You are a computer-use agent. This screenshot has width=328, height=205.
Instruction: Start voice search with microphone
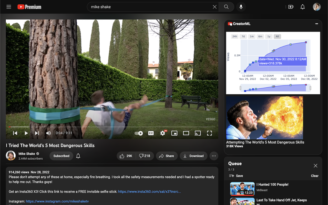tap(241, 7)
